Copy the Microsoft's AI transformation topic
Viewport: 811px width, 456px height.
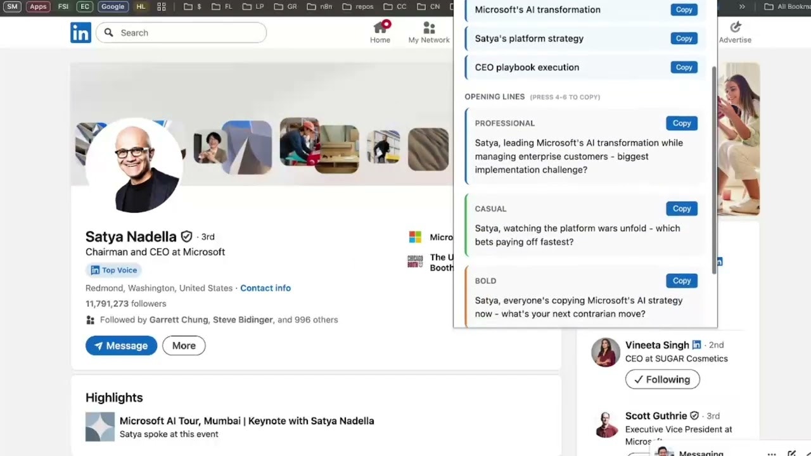(684, 9)
